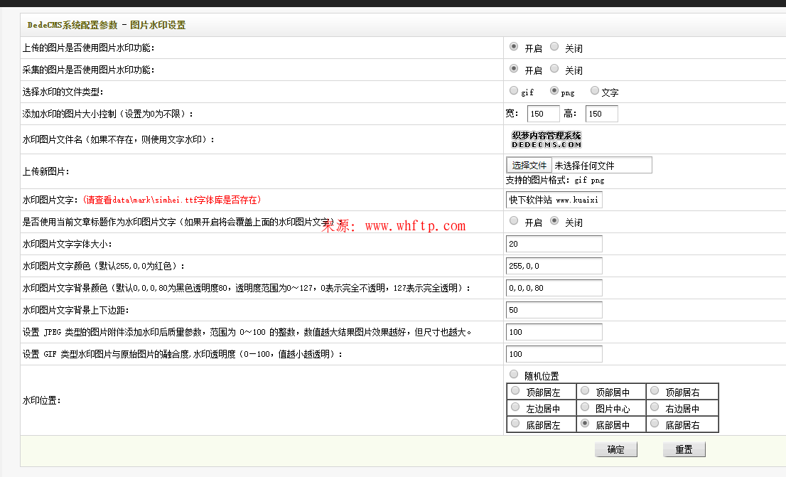Image resolution: width=786 pixels, height=477 pixels.
Task: Click the JPEG quality field showing 100
Action: coord(554,331)
